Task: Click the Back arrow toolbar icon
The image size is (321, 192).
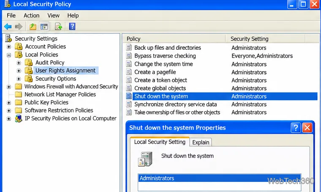Action: [x=8, y=27]
